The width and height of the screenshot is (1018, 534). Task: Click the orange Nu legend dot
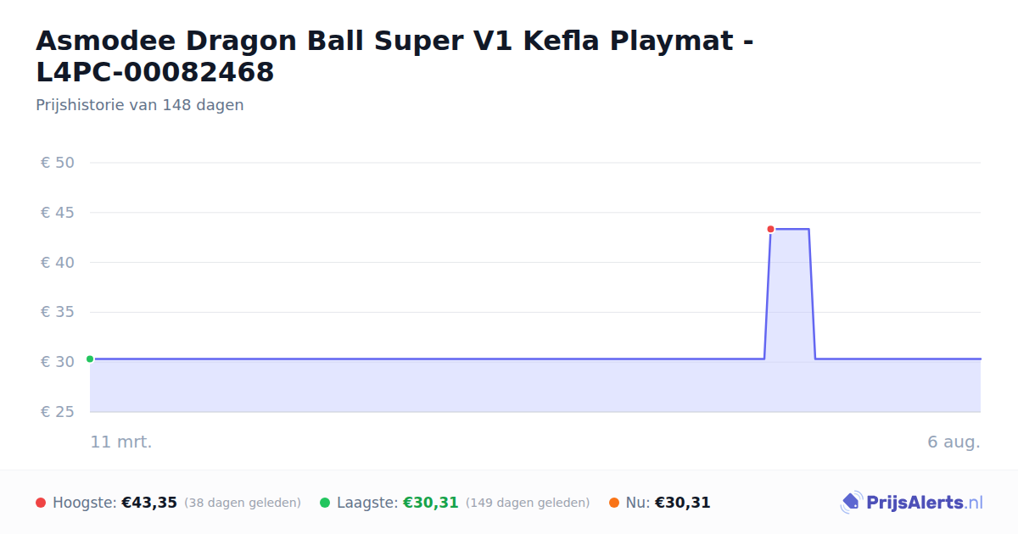613,503
